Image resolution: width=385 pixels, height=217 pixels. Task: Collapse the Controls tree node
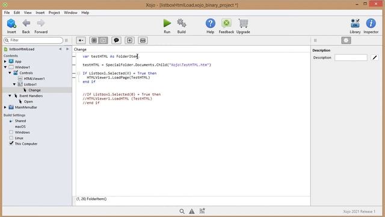point(10,73)
